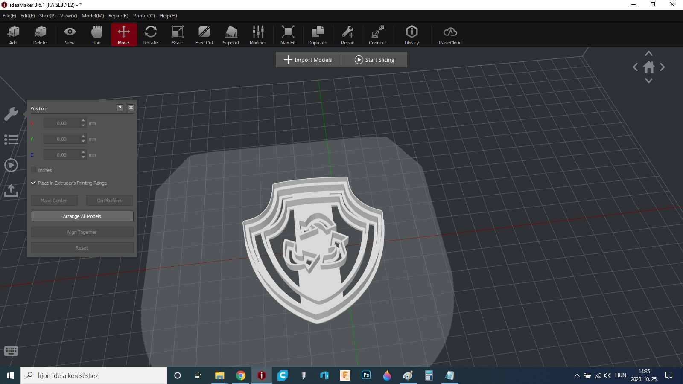Open the Windows Start menu
Viewport: 683px width, 384px height.
[10, 375]
